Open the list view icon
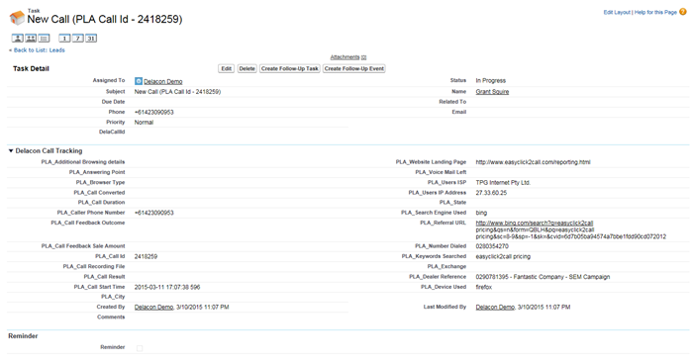The image size is (691, 364). pyautogui.click(x=44, y=39)
